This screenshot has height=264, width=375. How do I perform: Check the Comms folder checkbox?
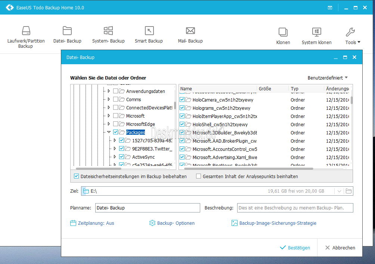115,99
